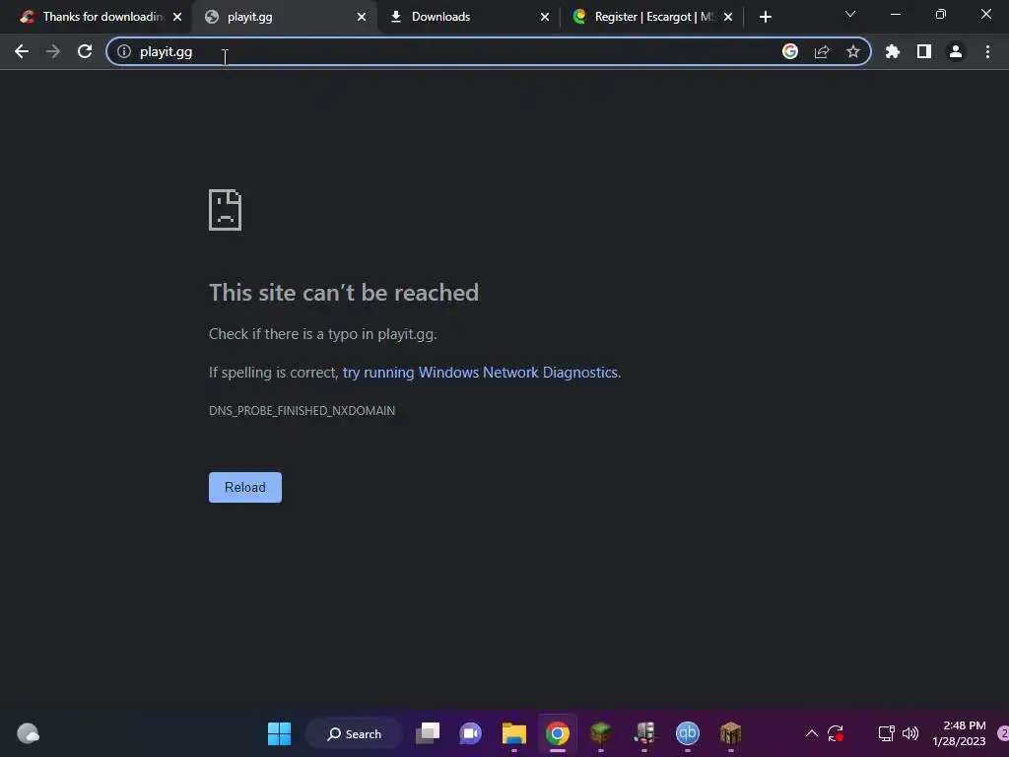Open the weather widget on taskbar
Image resolution: width=1009 pixels, height=757 pixels.
(28, 733)
